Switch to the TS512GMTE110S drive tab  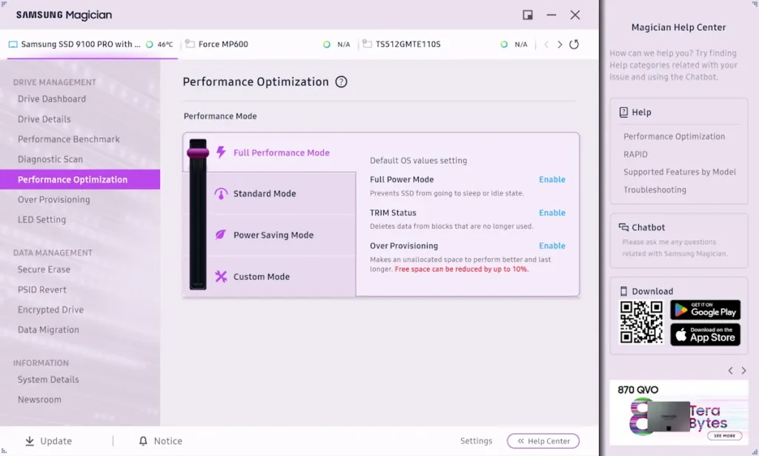tap(445, 44)
